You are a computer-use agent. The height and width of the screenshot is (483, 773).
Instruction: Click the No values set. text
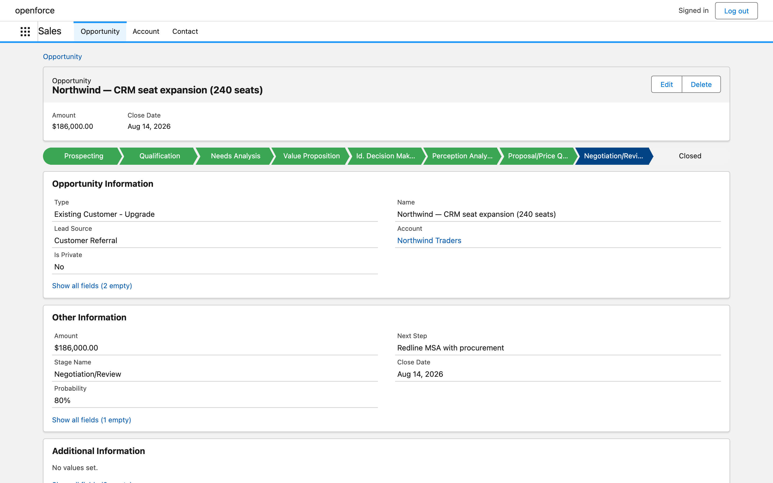point(75,468)
